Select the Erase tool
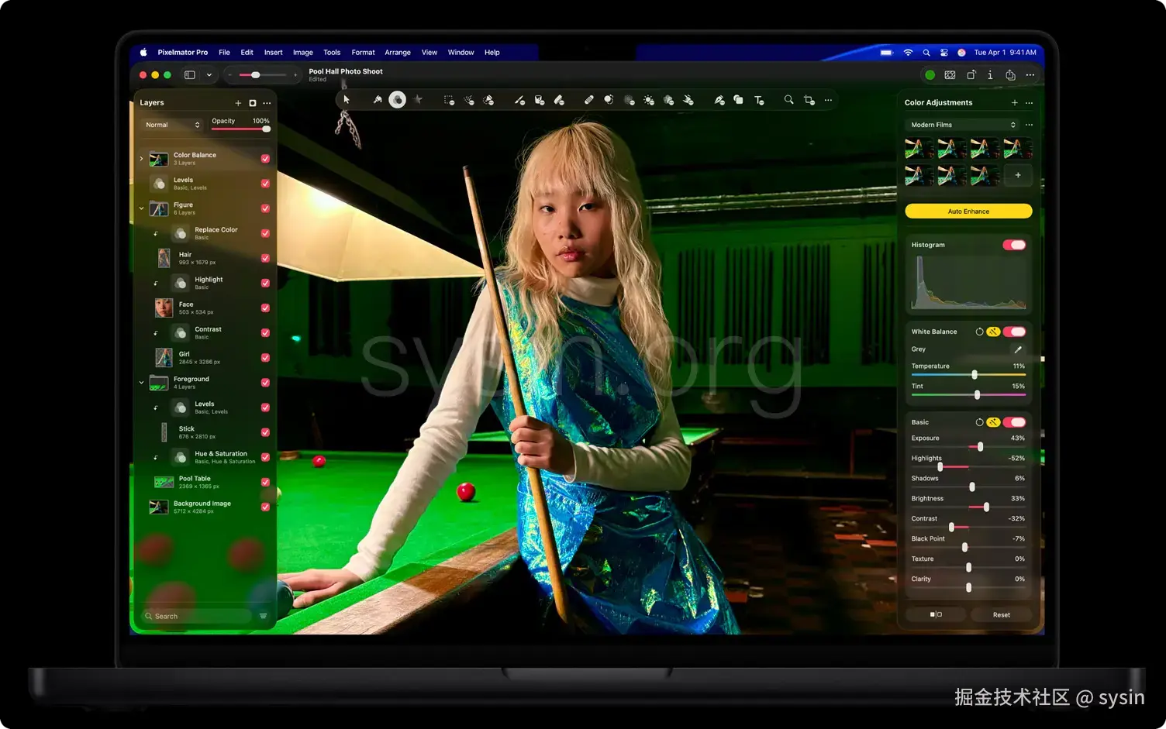The height and width of the screenshot is (729, 1166). coord(560,100)
